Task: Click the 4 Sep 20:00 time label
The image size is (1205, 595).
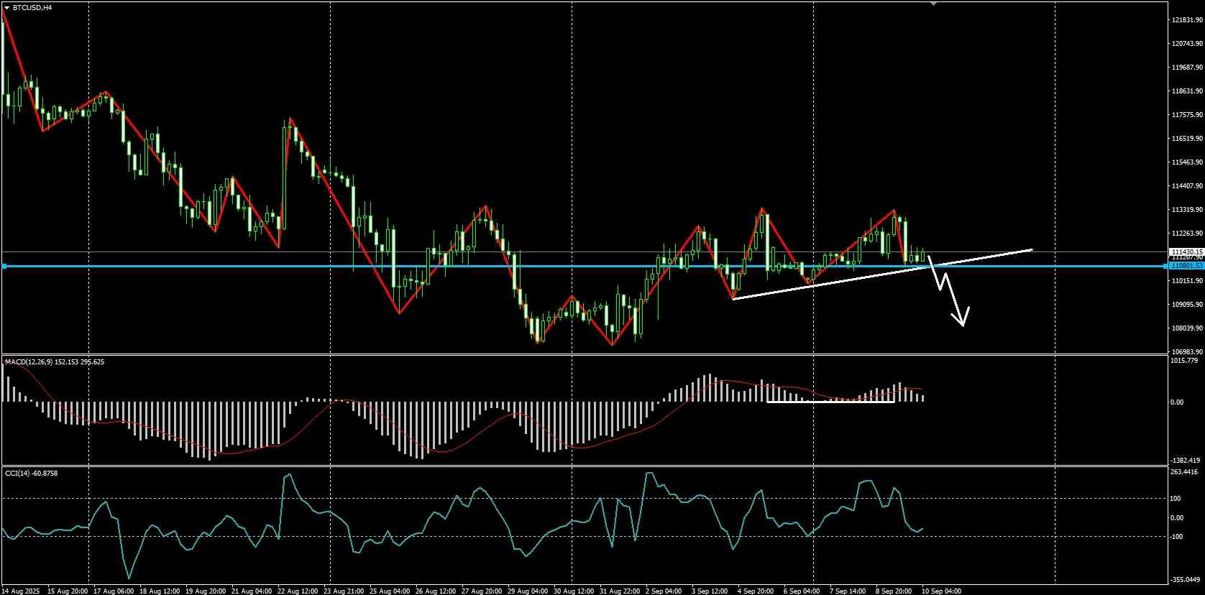Action: click(756, 591)
